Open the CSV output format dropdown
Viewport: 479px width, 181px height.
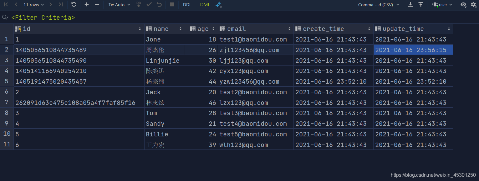[379, 5]
